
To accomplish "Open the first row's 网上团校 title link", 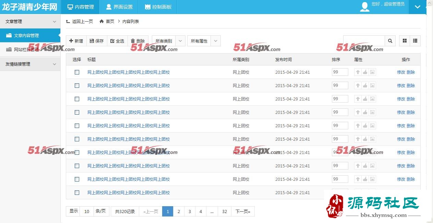I will 129,72.
